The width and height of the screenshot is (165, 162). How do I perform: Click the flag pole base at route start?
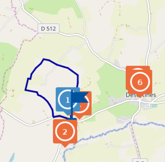click(72, 119)
